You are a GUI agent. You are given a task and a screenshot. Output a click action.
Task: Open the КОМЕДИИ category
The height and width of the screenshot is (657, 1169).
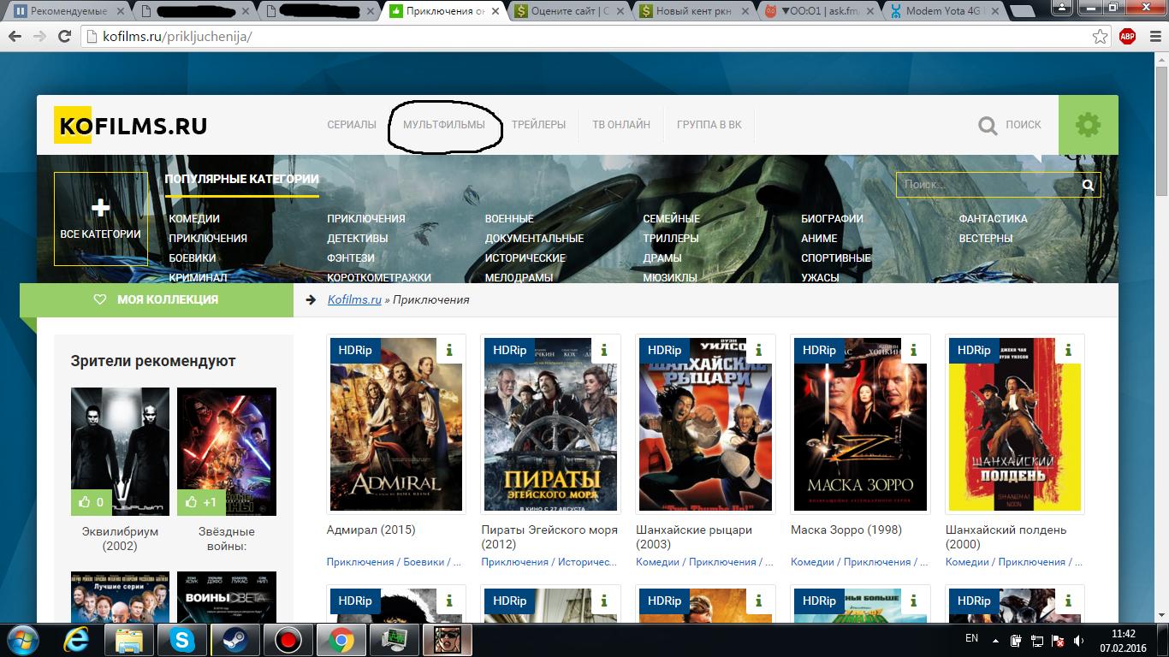coord(194,219)
